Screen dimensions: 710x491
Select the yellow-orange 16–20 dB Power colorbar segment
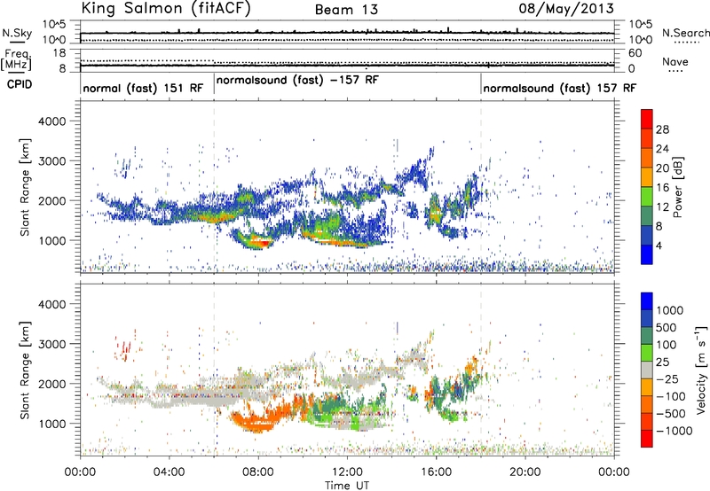(647, 176)
